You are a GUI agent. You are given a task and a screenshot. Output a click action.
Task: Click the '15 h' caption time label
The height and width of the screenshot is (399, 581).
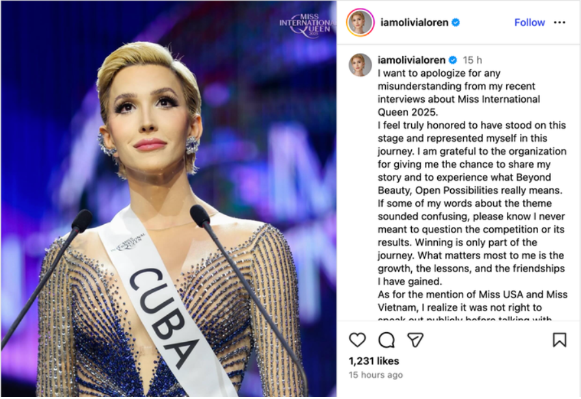pos(472,60)
